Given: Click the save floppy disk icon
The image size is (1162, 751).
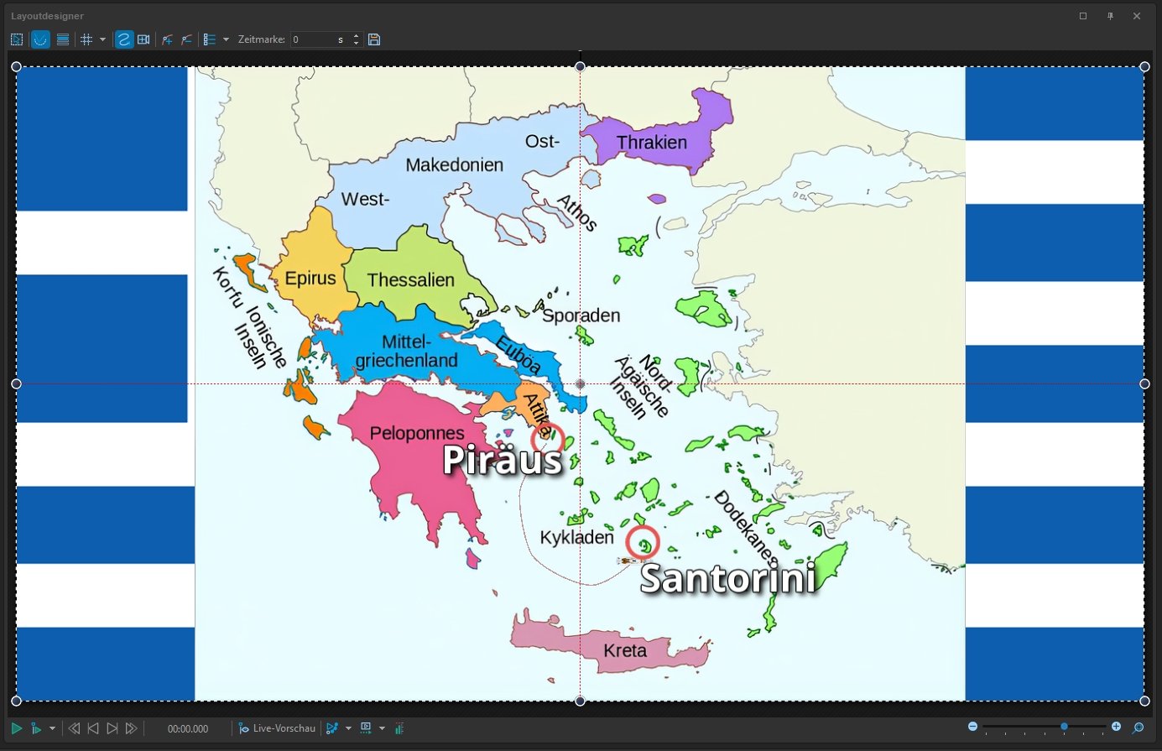Looking at the screenshot, I should click(374, 39).
